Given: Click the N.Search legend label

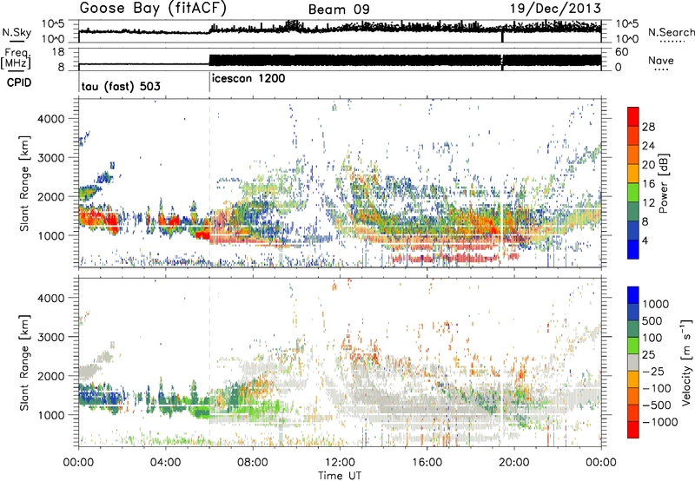Looking at the screenshot, I should pos(671,32).
